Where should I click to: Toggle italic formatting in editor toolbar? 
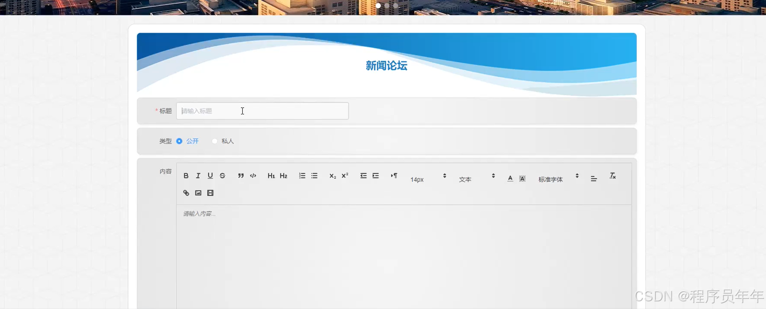coord(198,176)
